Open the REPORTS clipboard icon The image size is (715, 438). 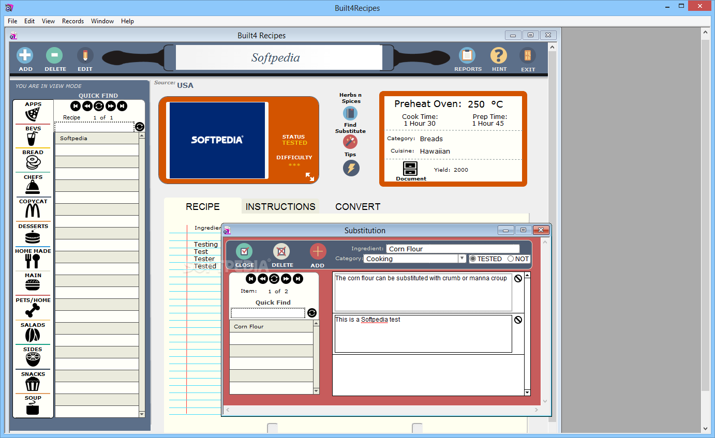pyautogui.click(x=467, y=55)
